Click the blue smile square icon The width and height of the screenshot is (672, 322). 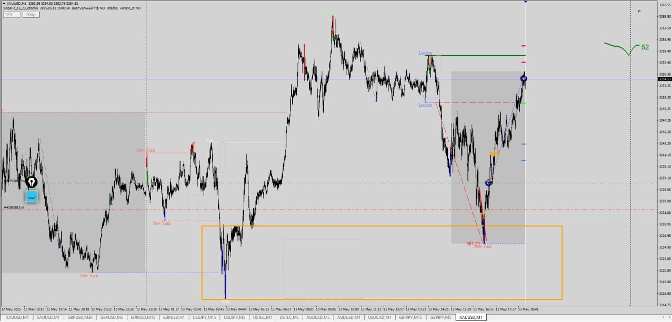click(32, 196)
